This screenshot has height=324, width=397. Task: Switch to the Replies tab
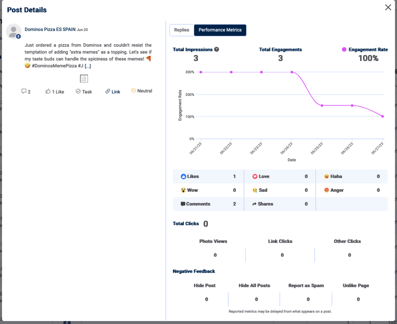[182, 30]
